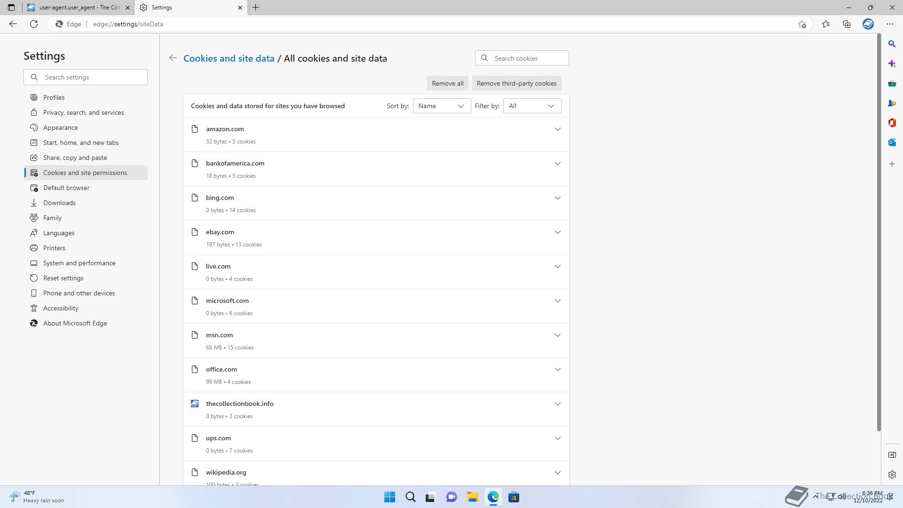Open Microsoft Store on taskbar

tap(514, 497)
